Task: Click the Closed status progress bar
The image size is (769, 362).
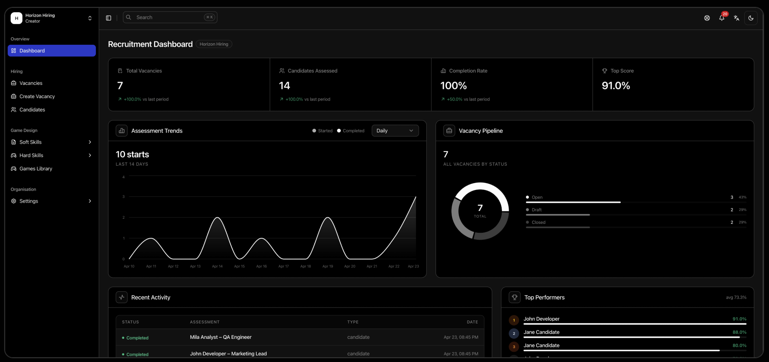Action: coord(636,227)
